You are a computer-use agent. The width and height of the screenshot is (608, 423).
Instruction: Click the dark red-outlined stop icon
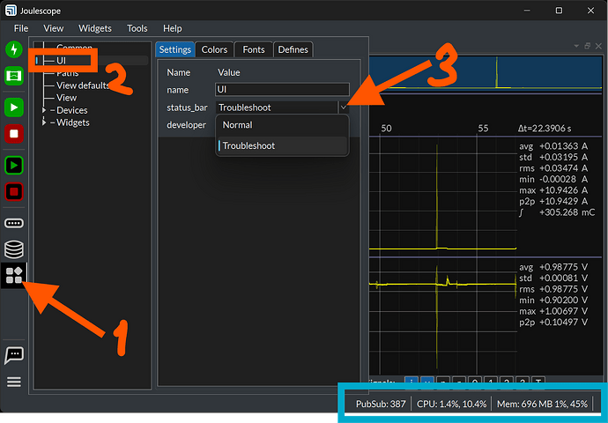[x=14, y=191]
